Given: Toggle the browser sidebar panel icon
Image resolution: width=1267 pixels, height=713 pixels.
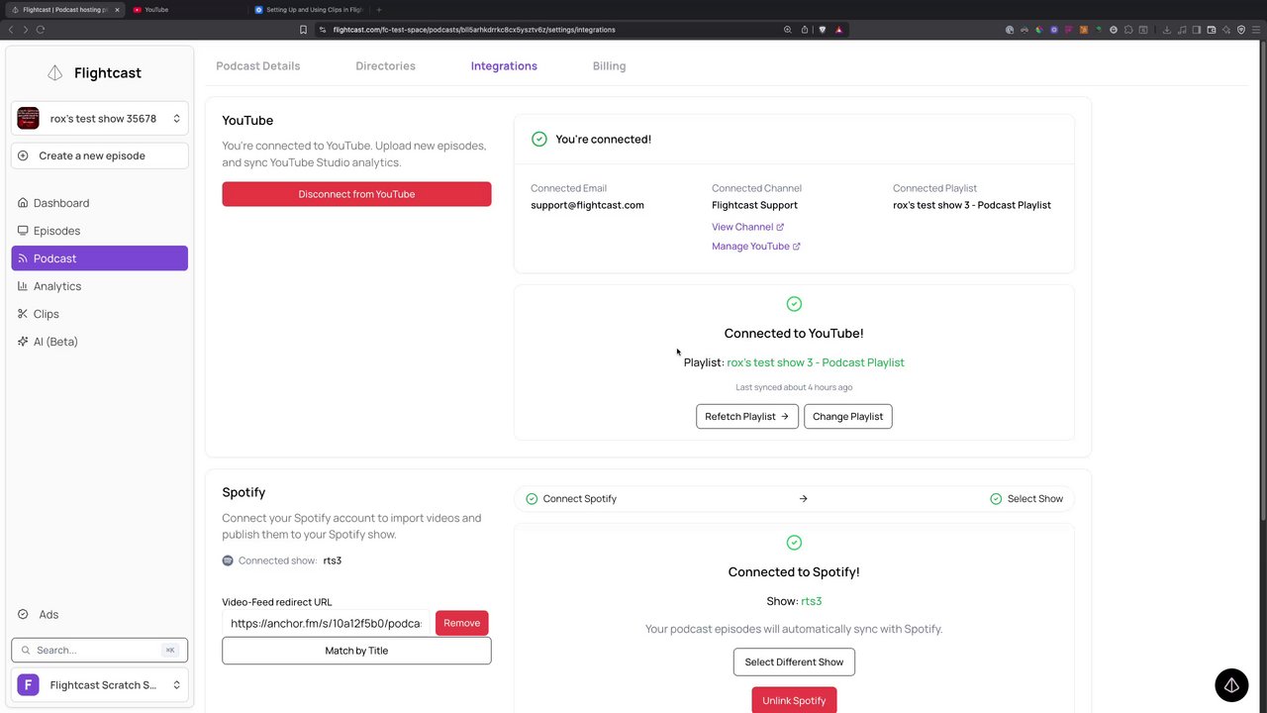Looking at the screenshot, I should click(x=1197, y=30).
